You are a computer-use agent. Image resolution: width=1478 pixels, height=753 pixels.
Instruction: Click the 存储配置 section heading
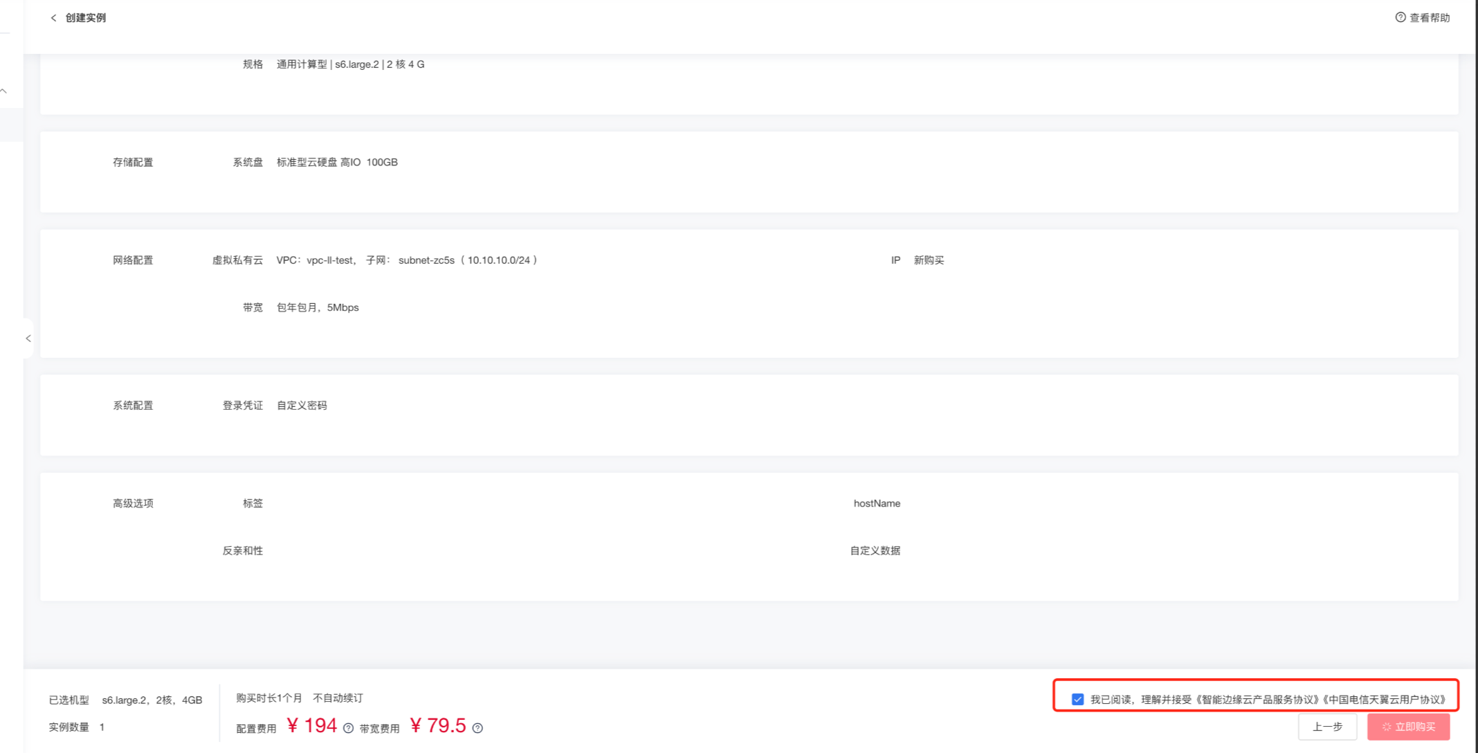(133, 162)
